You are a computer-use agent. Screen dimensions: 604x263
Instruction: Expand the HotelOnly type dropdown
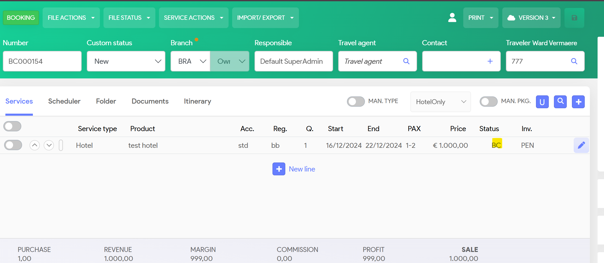pos(440,102)
